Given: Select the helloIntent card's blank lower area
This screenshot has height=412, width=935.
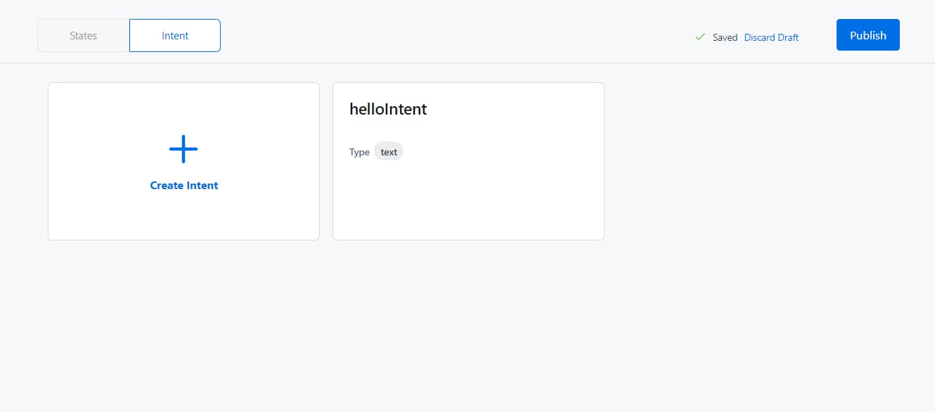Looking at the screenshot, I should pos(468,202).
